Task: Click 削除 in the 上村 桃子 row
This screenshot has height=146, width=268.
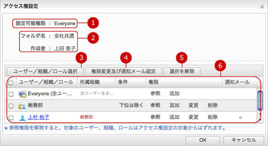Action: tap(212, 117)
